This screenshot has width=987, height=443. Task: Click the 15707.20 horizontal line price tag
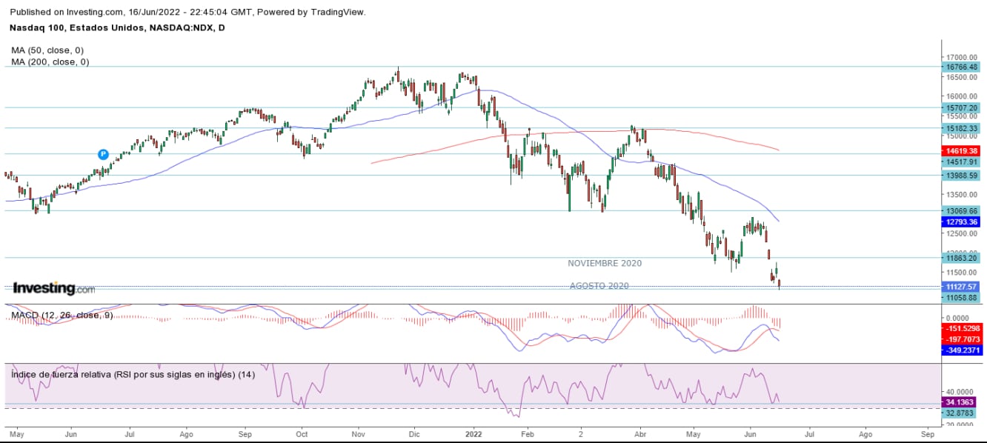[960, 107]
